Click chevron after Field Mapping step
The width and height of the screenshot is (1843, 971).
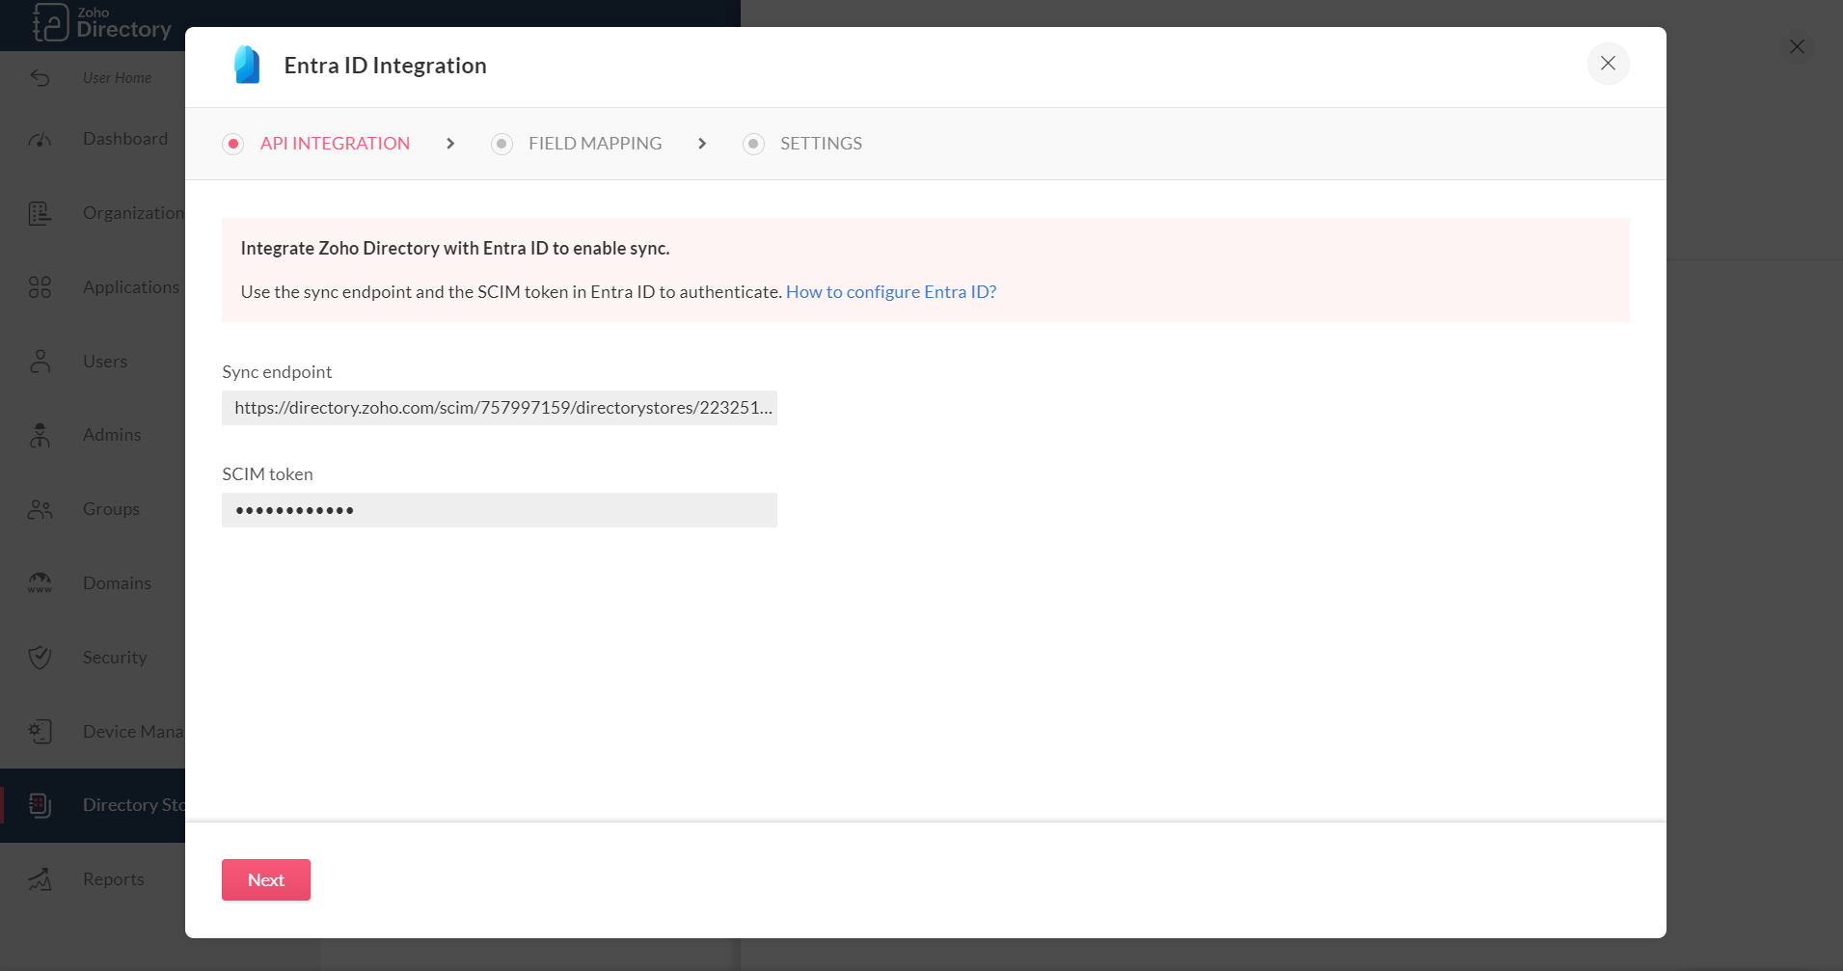(702, 144)
